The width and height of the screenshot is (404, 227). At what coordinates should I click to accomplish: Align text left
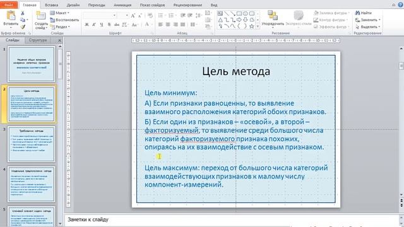tap(160, 25)
